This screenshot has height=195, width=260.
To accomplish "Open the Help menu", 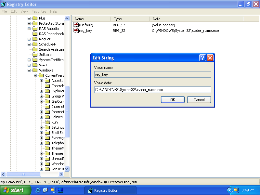I will (53, 11).
